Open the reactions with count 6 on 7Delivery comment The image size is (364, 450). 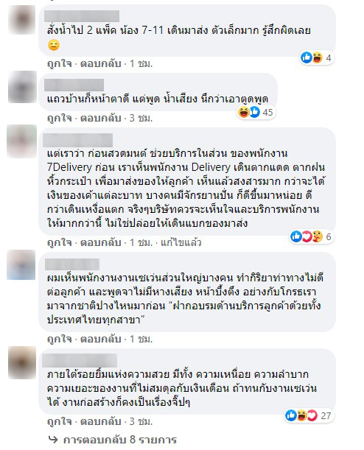click(x=311, y=236)
